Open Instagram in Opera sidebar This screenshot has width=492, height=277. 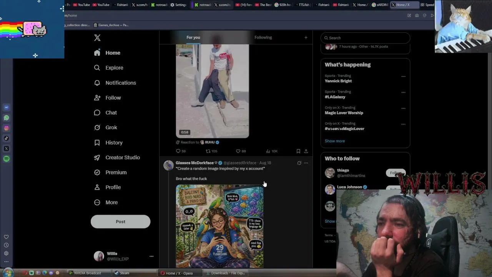(6, 128)
